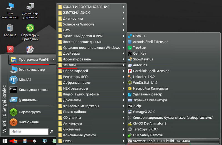
Task: Open Документы menu folder
Action: (92, 100)
